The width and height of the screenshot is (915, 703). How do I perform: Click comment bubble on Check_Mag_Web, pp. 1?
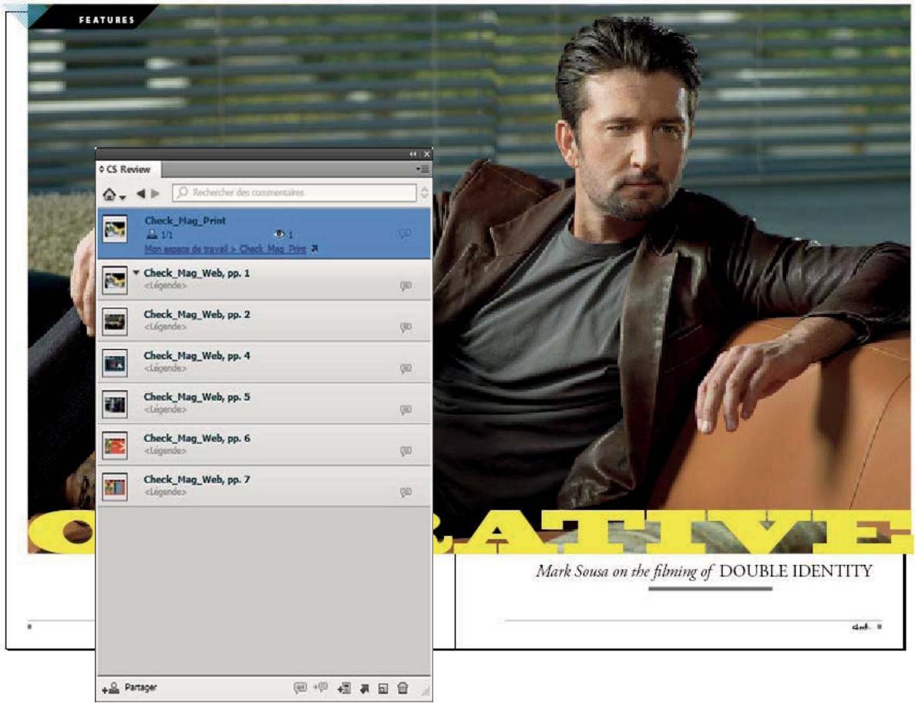click(406, 286)
